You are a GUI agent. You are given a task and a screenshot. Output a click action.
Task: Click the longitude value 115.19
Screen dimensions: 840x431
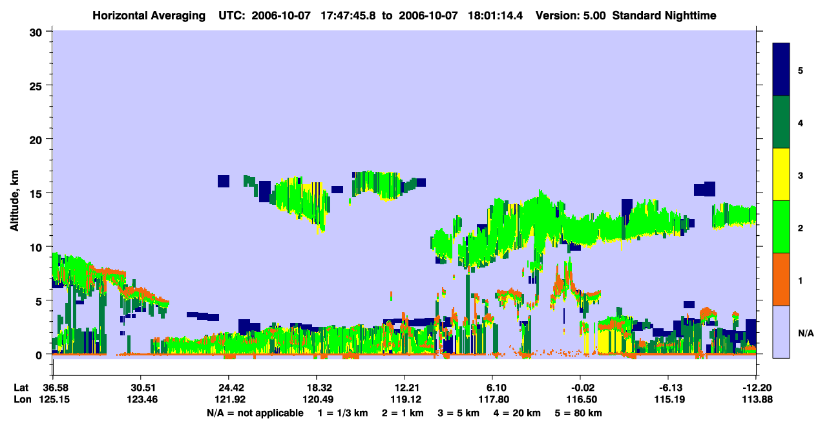coord(669,399)
